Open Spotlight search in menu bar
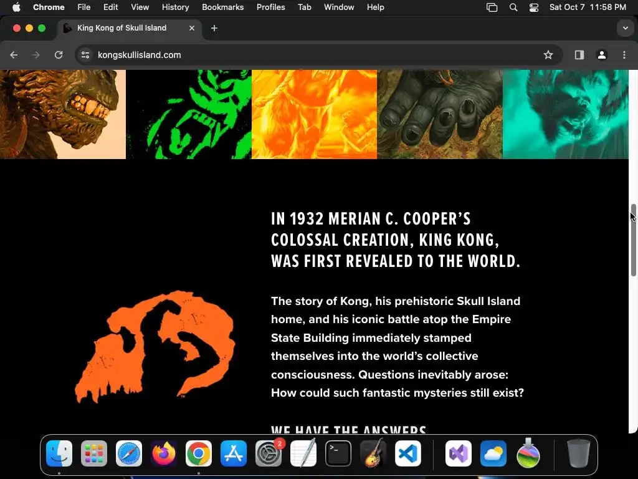This screenshot has height=479, width=638. pyautogui.click(x=513, y=7)
